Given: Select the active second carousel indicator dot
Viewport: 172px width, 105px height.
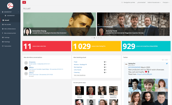Looking at the screenshot, I should click(x=94, y=38).
